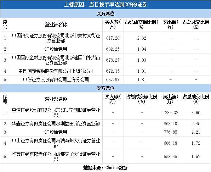Click percentage value 1.91
This screenshot has height=172, width=211.
(x=142, y=71)
